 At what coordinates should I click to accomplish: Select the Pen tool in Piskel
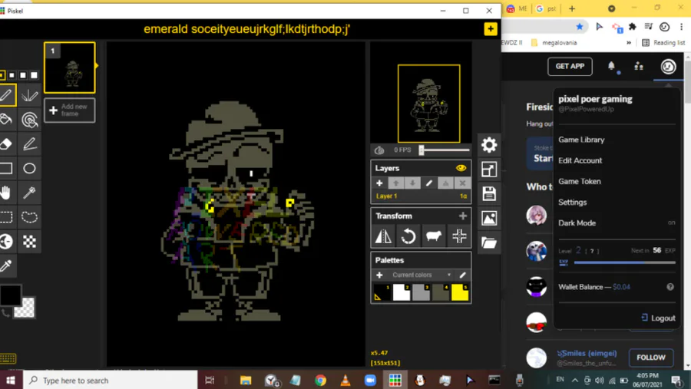[x=7, y=94]
